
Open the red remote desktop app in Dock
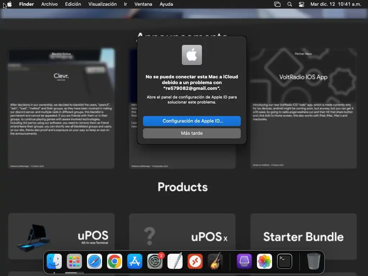pyautogui.click(x=195, y=261)
